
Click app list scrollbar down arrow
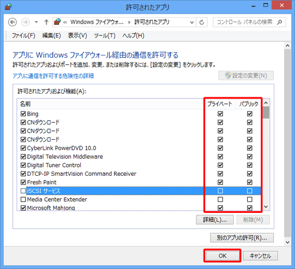pyautogui.click(x=266, y=206)
